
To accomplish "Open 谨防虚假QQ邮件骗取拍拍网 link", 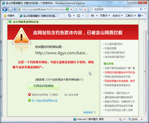I will [x=119, y=97].
